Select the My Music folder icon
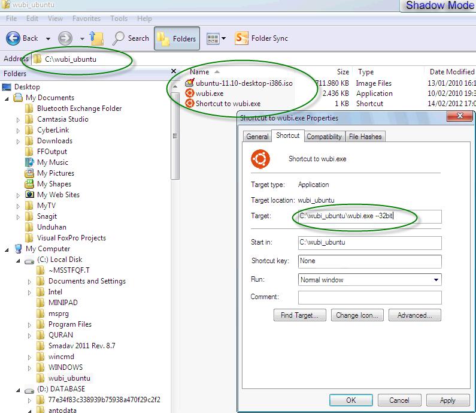Image resolution: width=476 pixels, height=413 pixels. 29,162
